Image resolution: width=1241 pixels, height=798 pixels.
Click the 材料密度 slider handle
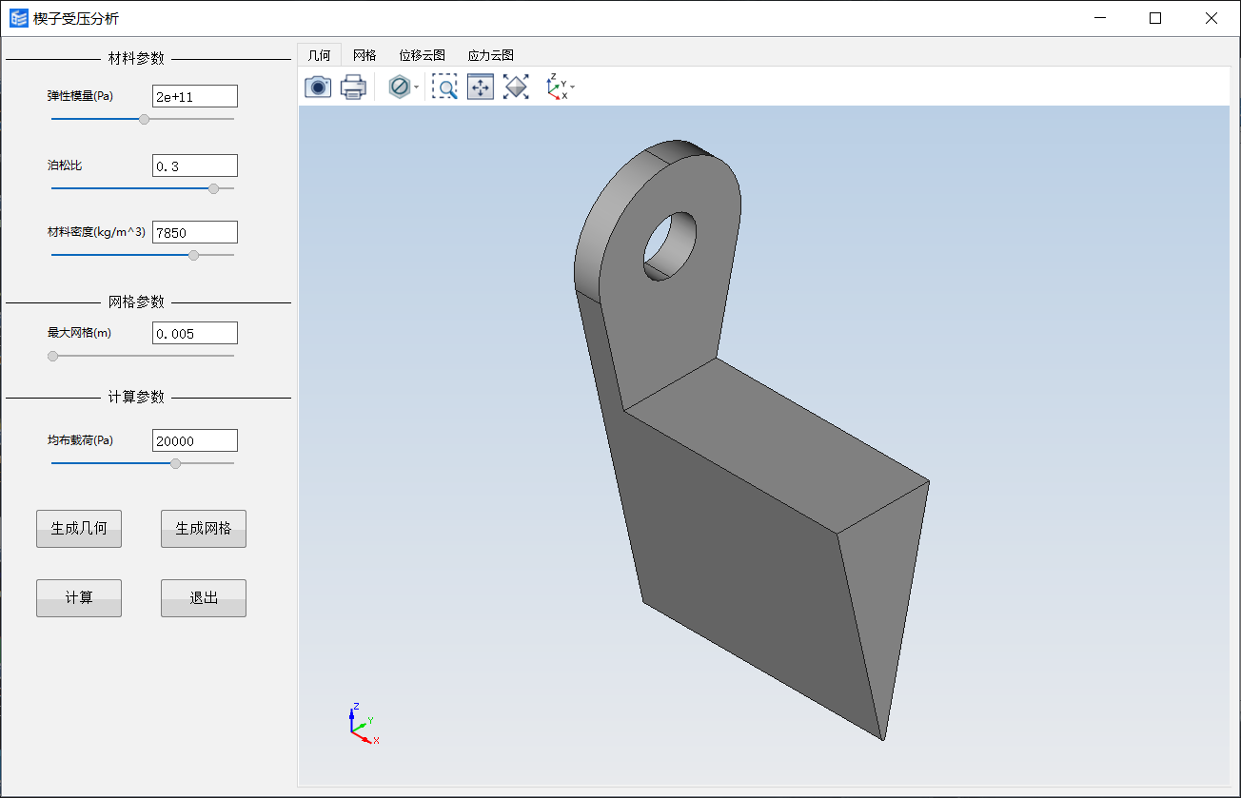(194, 255)
